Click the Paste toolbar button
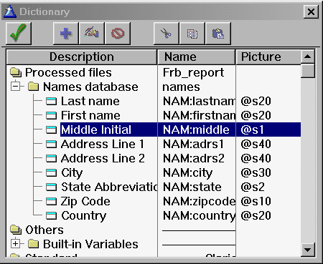 tap(218, 34)
